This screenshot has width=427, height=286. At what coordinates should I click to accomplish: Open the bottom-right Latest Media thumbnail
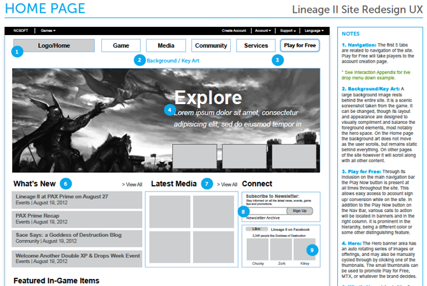point(213,247)
